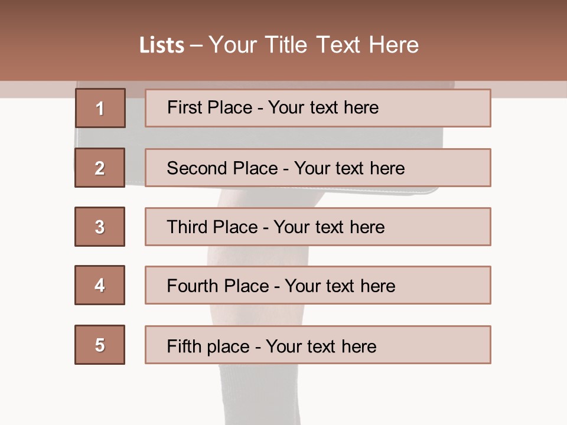Select the number 1 box

click(100, 108)
